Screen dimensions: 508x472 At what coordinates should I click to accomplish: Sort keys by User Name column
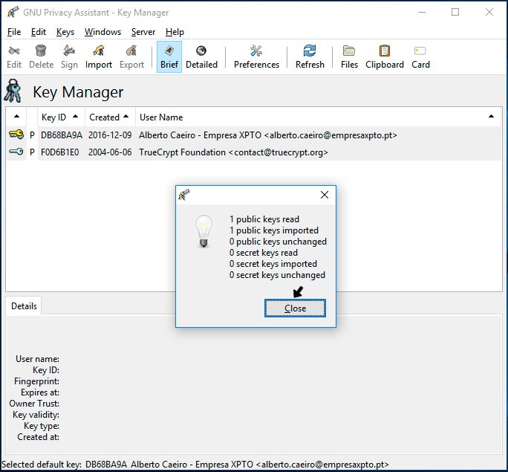(318, 117)
